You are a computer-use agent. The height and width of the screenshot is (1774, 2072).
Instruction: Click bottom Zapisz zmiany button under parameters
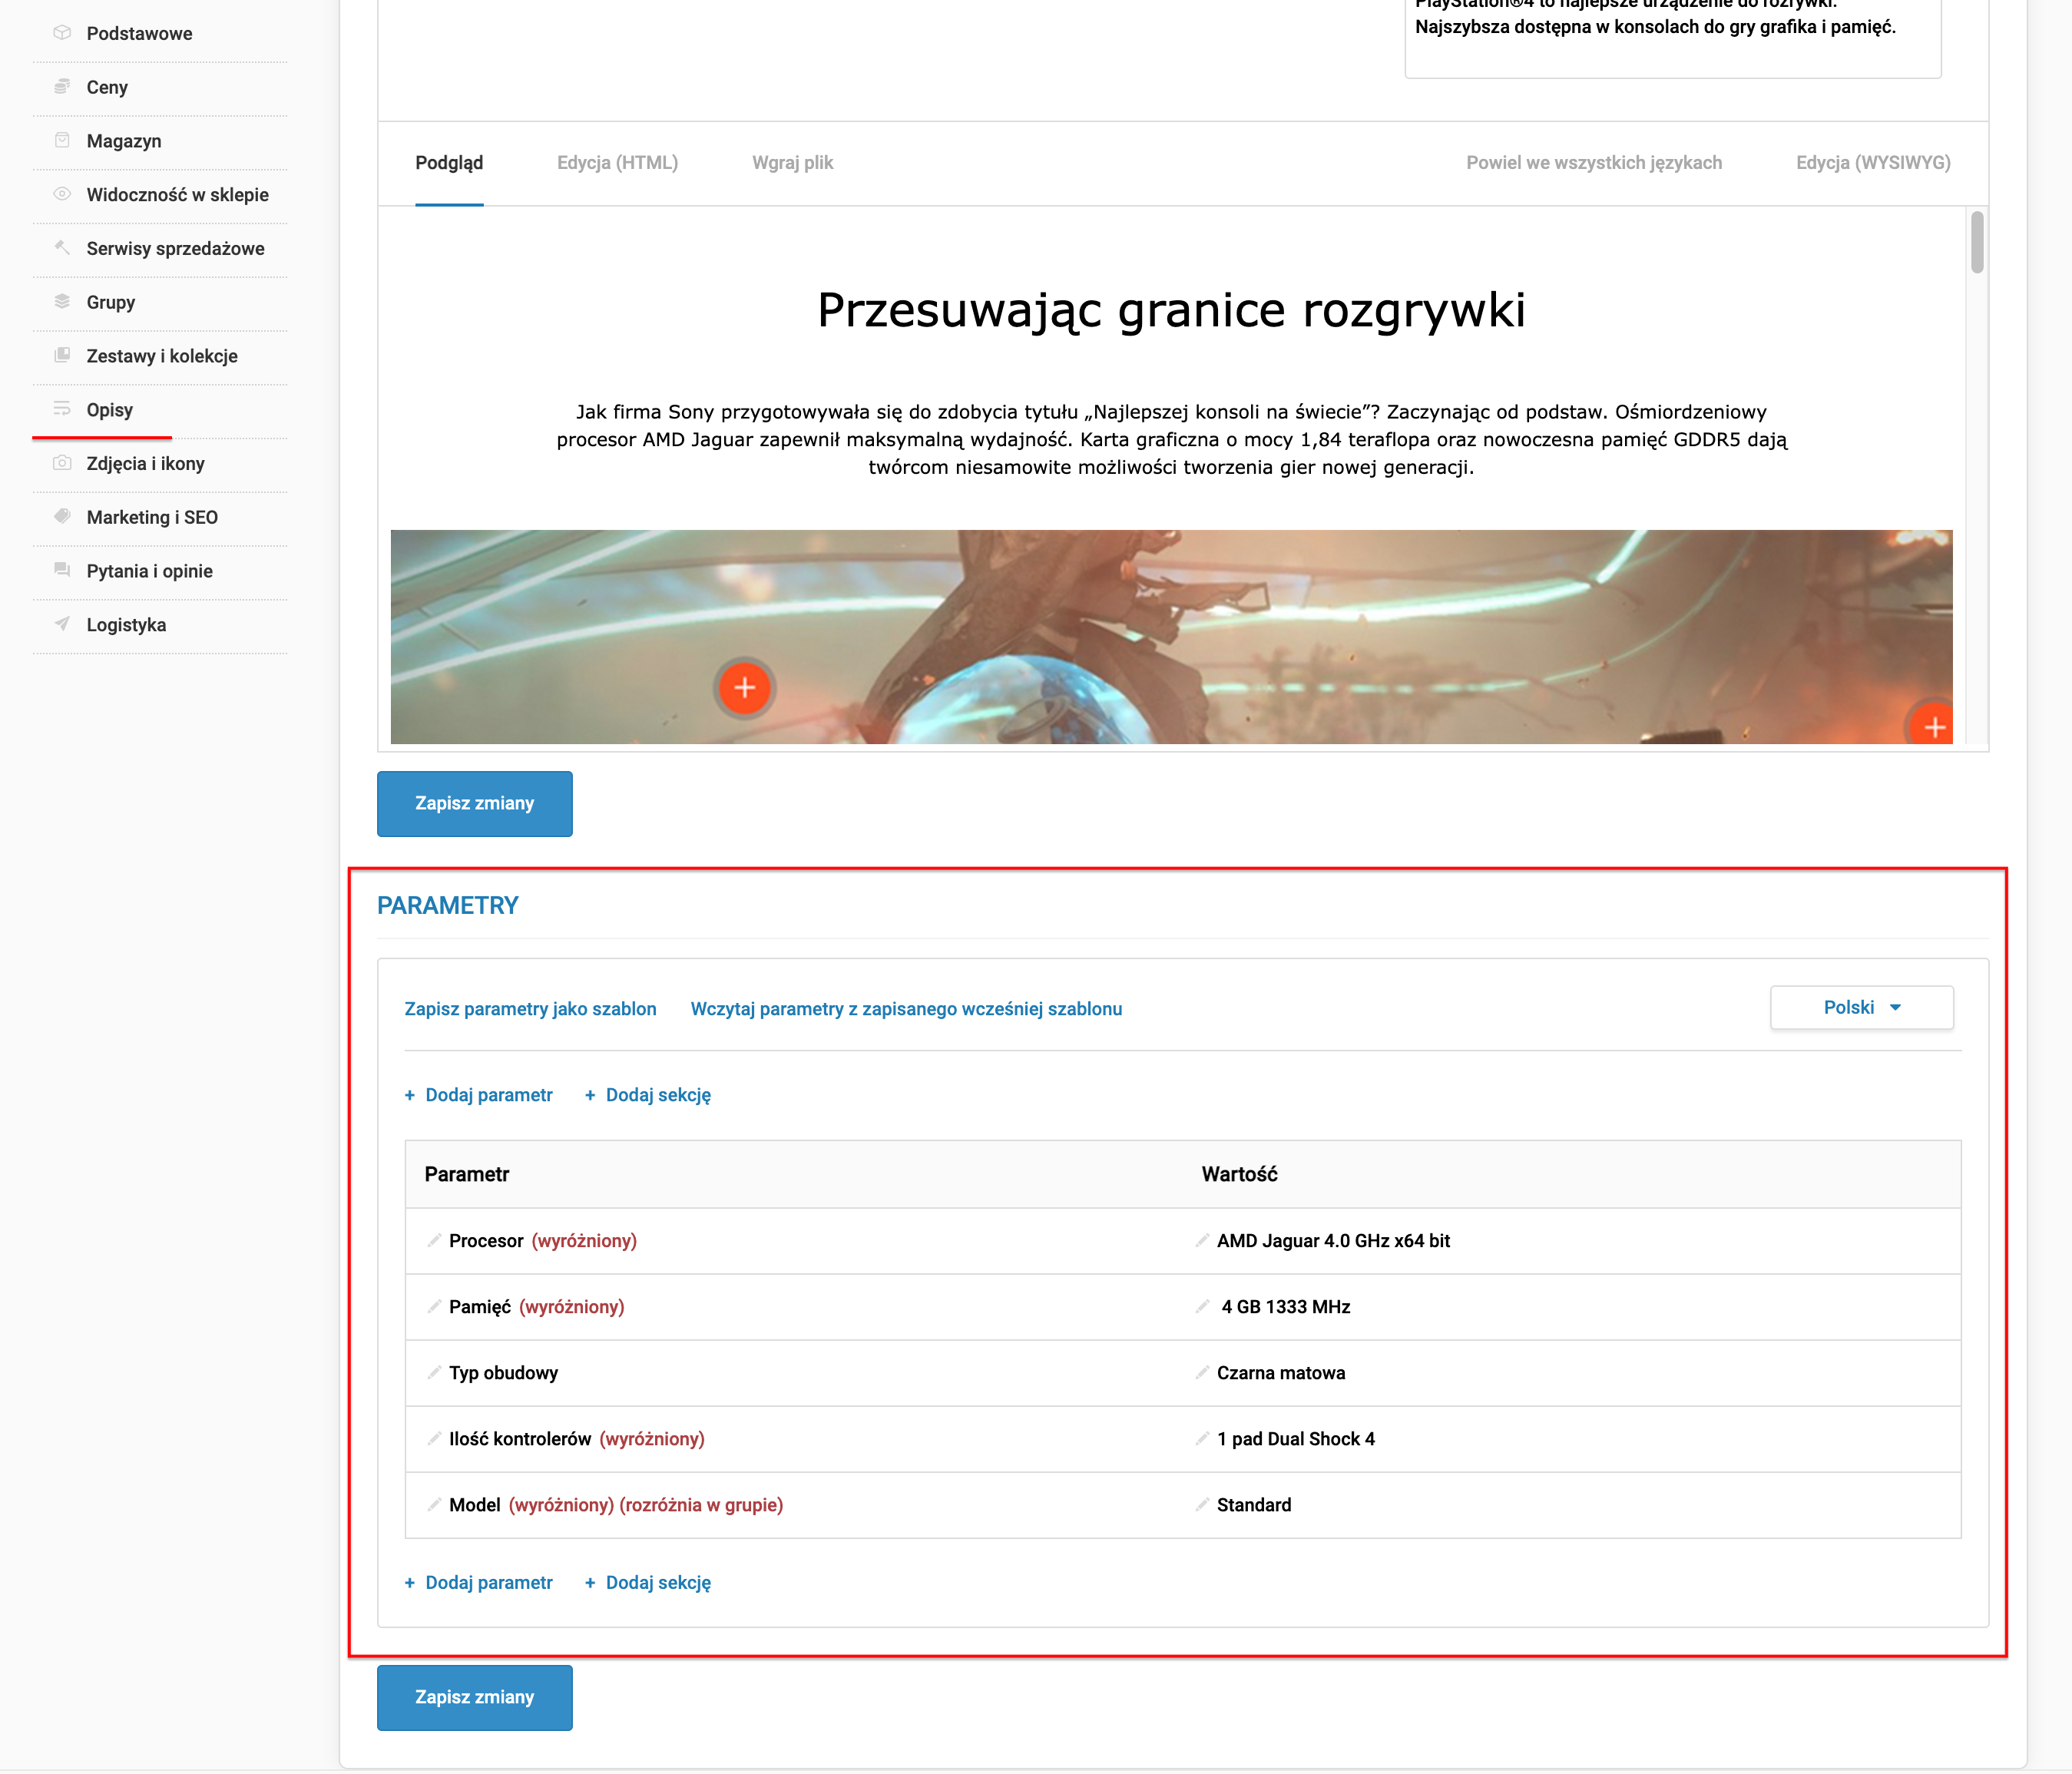pos(474,1697)
